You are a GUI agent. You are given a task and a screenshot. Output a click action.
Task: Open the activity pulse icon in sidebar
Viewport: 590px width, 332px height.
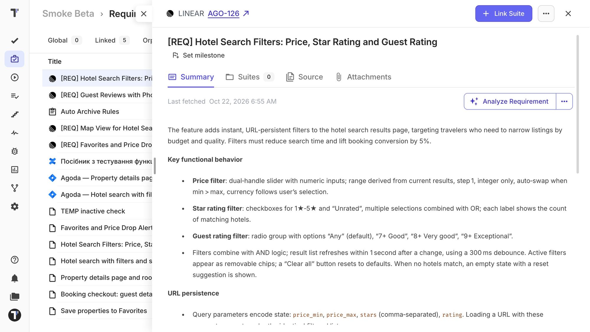[14, 133]
